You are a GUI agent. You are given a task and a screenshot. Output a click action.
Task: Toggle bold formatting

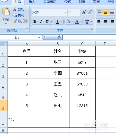click(35, 22)
